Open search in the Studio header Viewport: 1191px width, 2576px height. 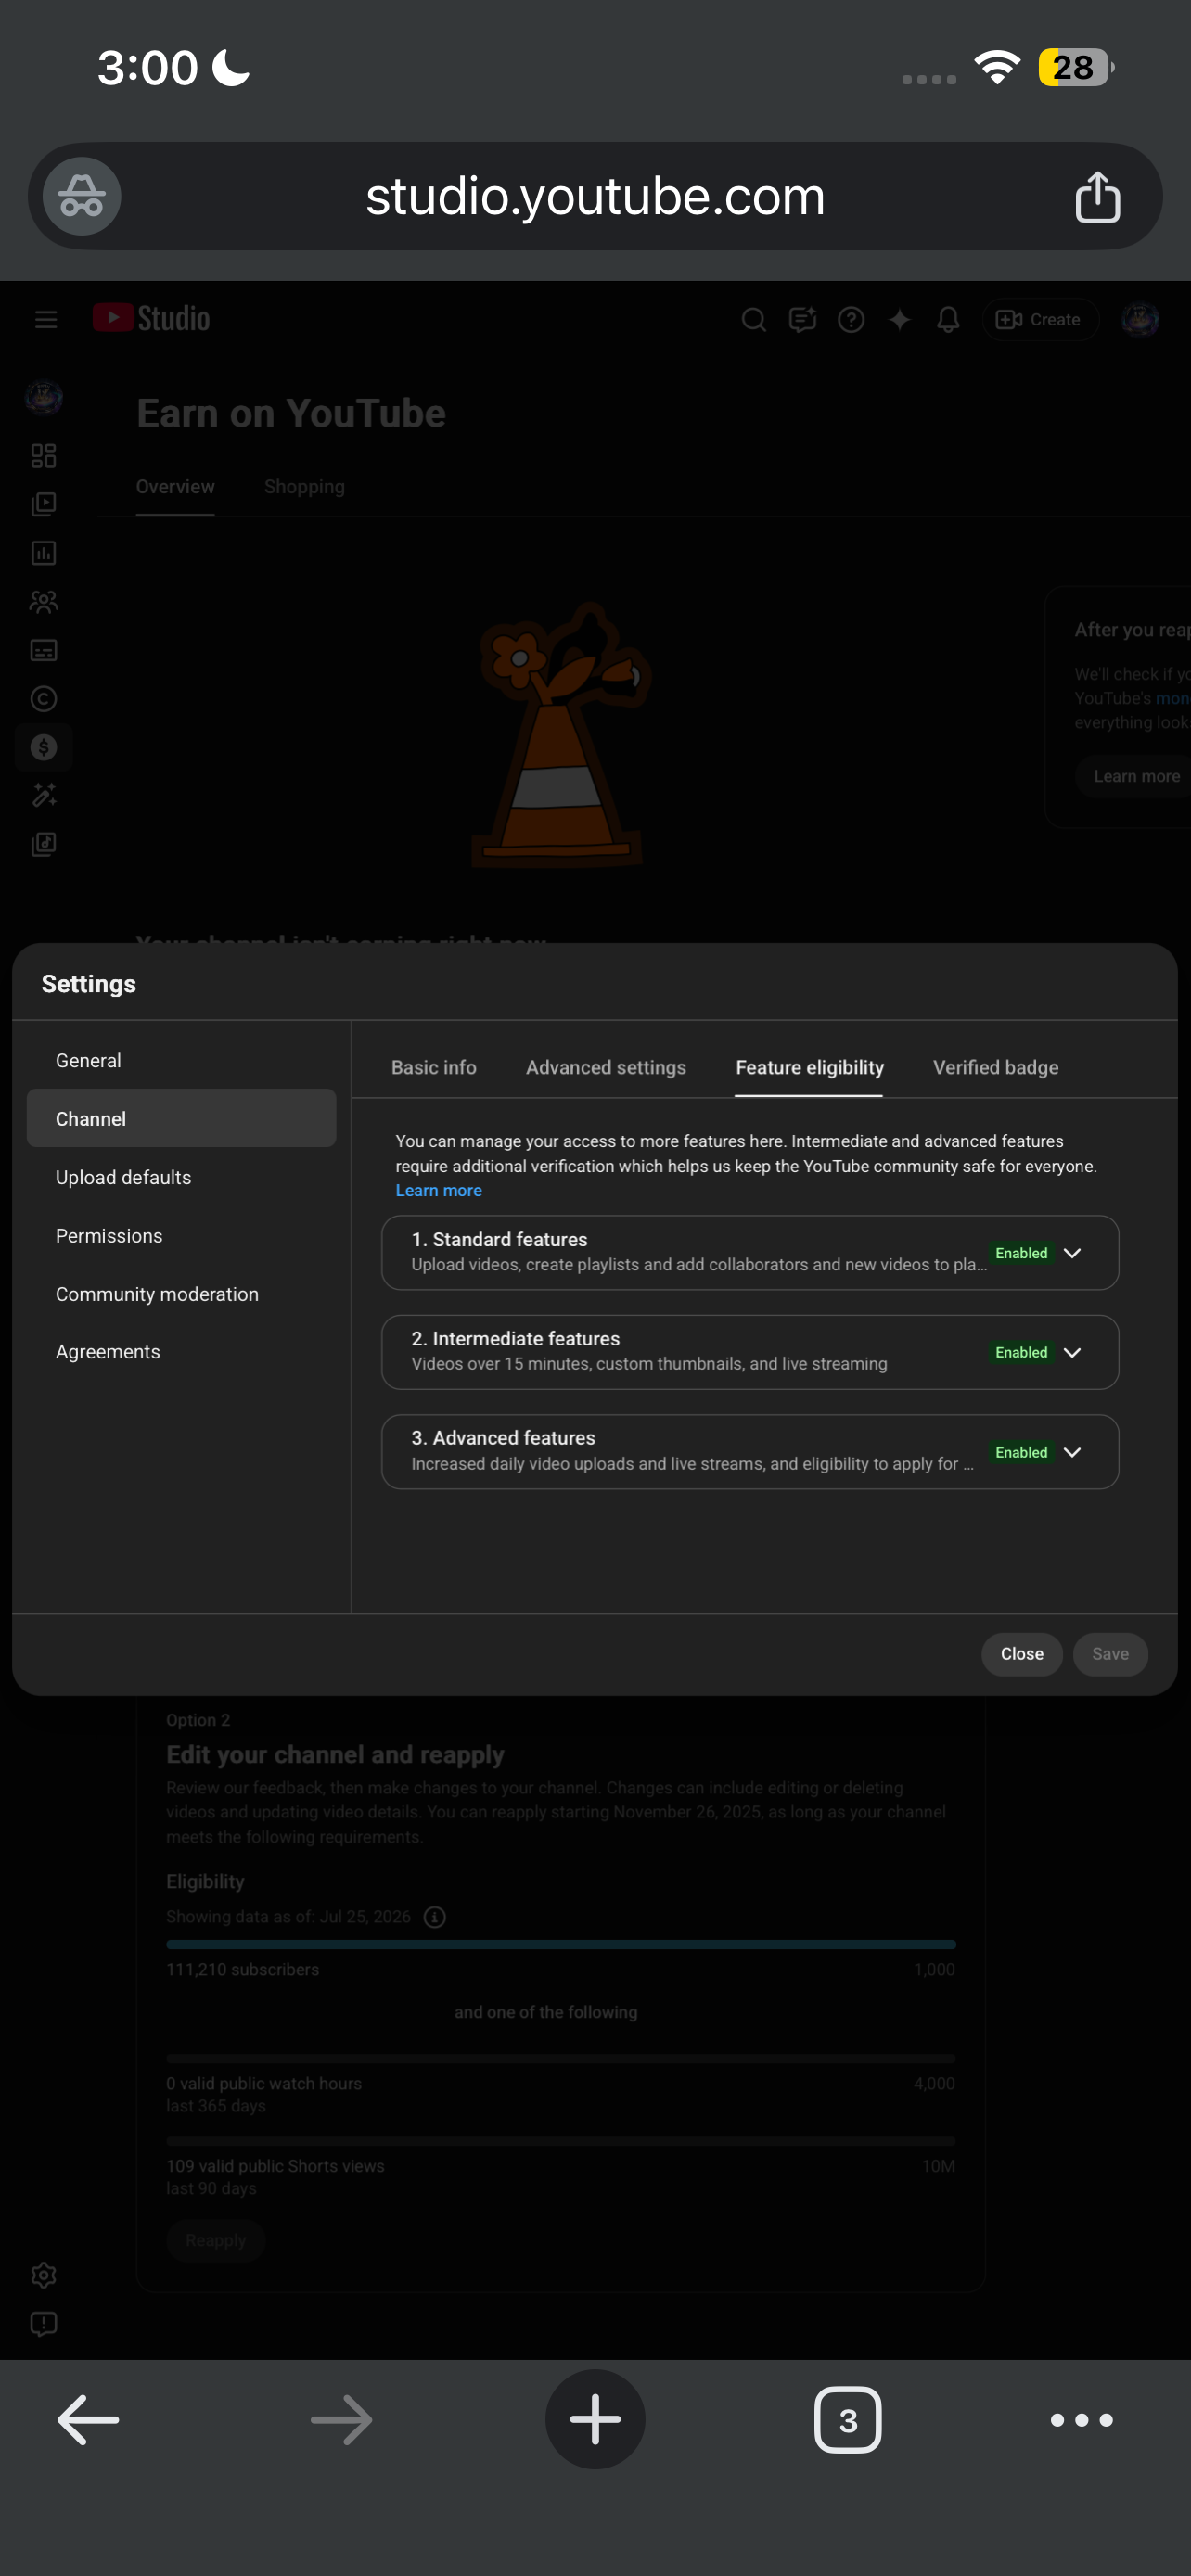coord(754,320)
